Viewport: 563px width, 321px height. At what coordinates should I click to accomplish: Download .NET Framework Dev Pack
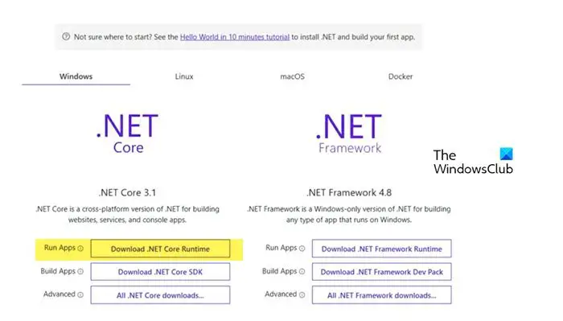382,272
